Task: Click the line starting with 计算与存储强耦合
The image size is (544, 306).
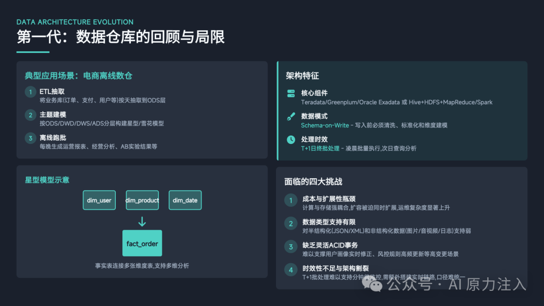Action: tap(376, 207)
